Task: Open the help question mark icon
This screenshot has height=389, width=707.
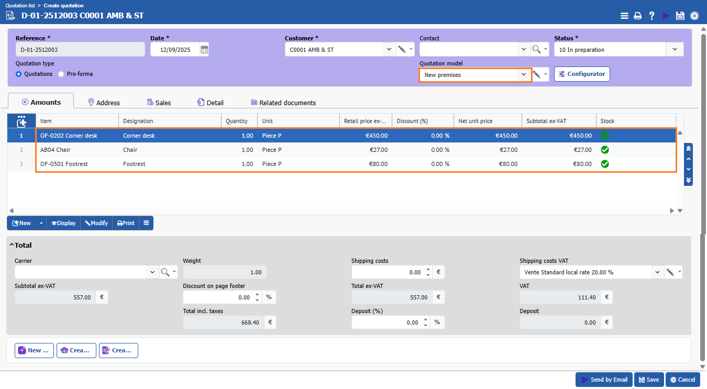Action: click(651, 16)
